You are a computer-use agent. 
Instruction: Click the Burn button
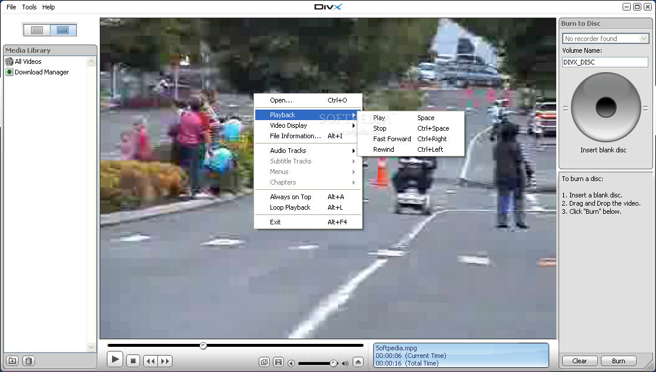coord(618,361)
